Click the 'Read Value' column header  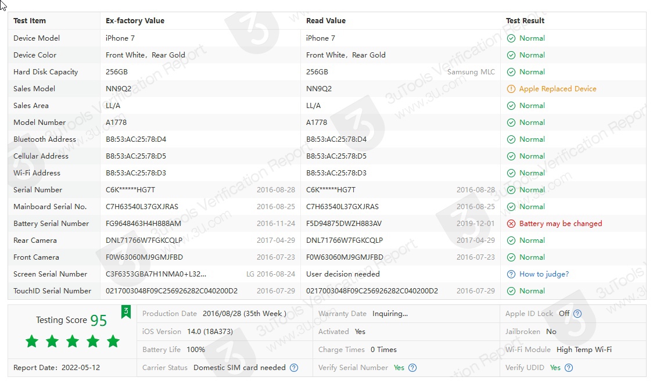[326, 21]
